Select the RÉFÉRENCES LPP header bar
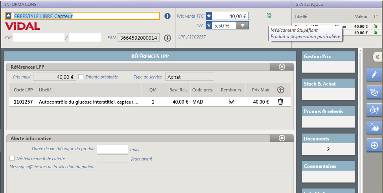The width and height of the screenshot is (383, 193). (x=150, y=56)
